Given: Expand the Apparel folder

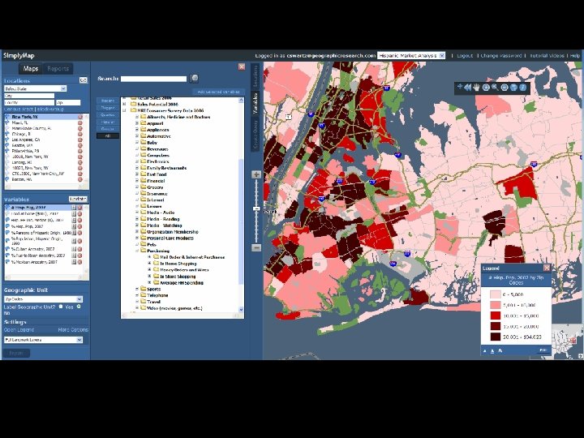Looking at the screenshot, I should [137, 123].
